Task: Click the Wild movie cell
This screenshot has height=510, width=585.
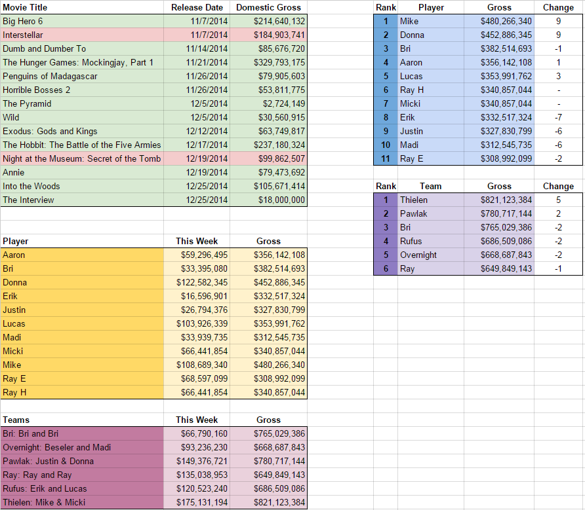Action: [x=82, y=118]
